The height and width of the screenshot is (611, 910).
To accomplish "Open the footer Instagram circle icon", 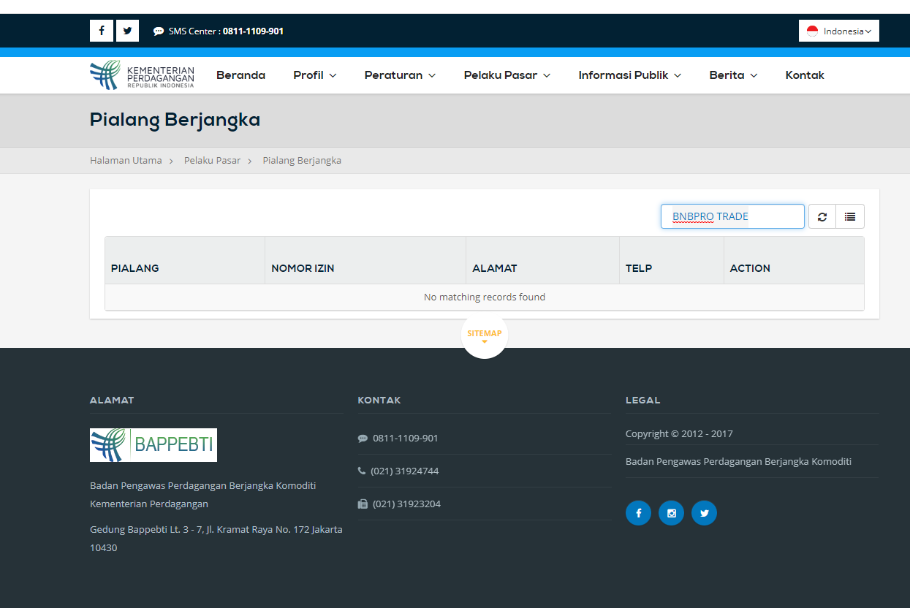I will (671, 513).
